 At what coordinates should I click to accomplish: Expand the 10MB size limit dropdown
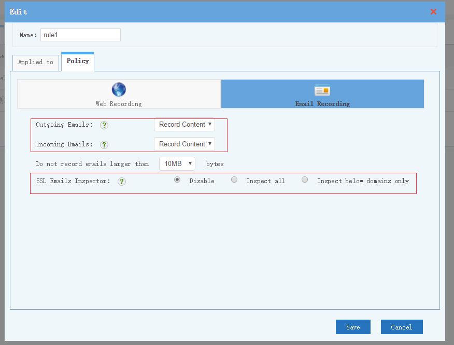coord(177,164)
